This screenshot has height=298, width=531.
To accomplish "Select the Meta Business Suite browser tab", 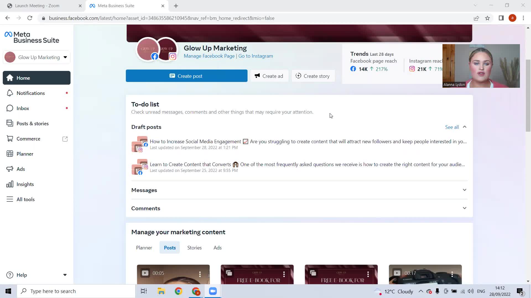I will pyautogui.click(x=127, y=6).
